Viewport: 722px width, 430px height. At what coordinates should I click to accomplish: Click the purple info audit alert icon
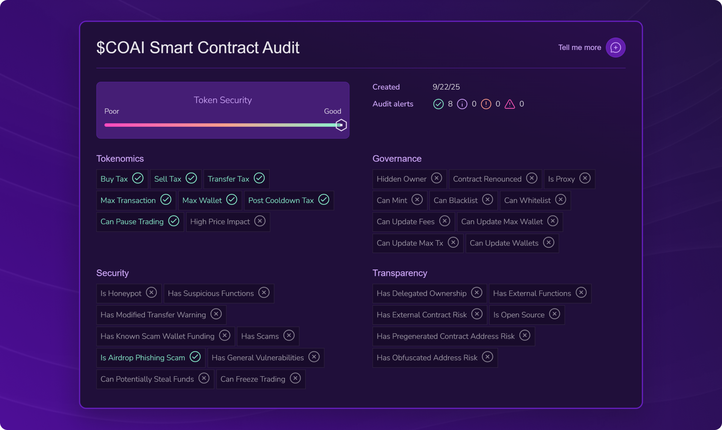click(x=462, y=104)
